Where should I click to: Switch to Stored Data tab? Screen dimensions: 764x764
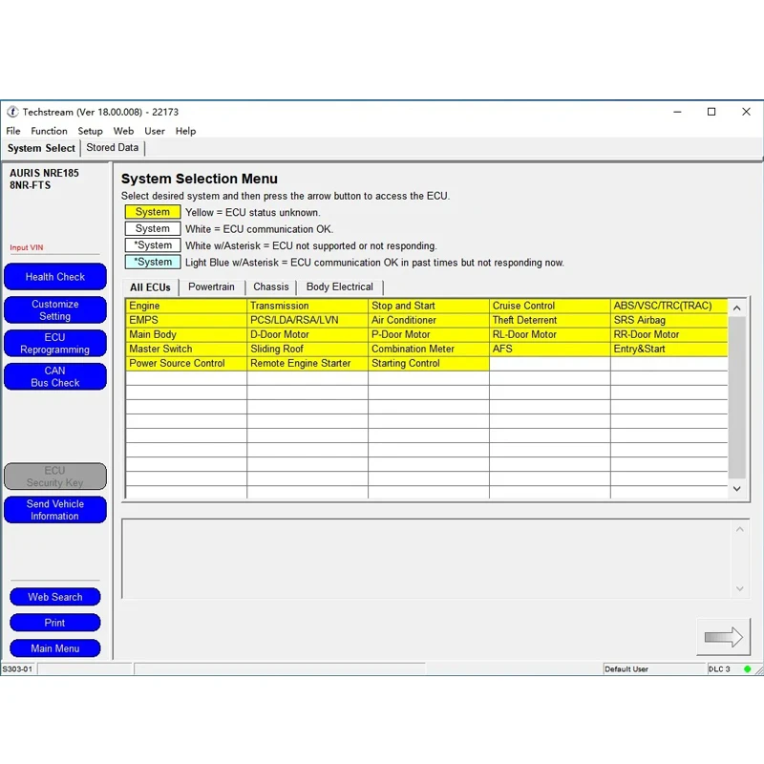[112, 148]
